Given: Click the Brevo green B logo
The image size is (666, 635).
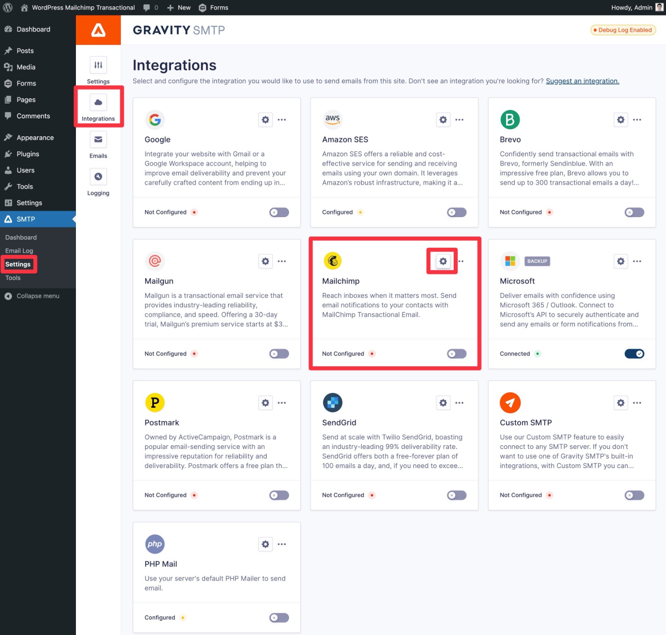Looking at the screenshot, I should click(x=510, y=120).
